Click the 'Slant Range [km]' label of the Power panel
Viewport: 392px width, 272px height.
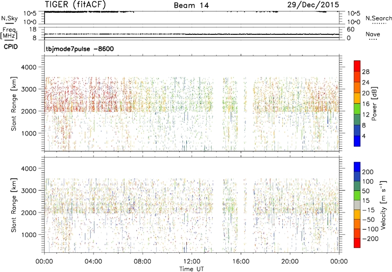14,104
